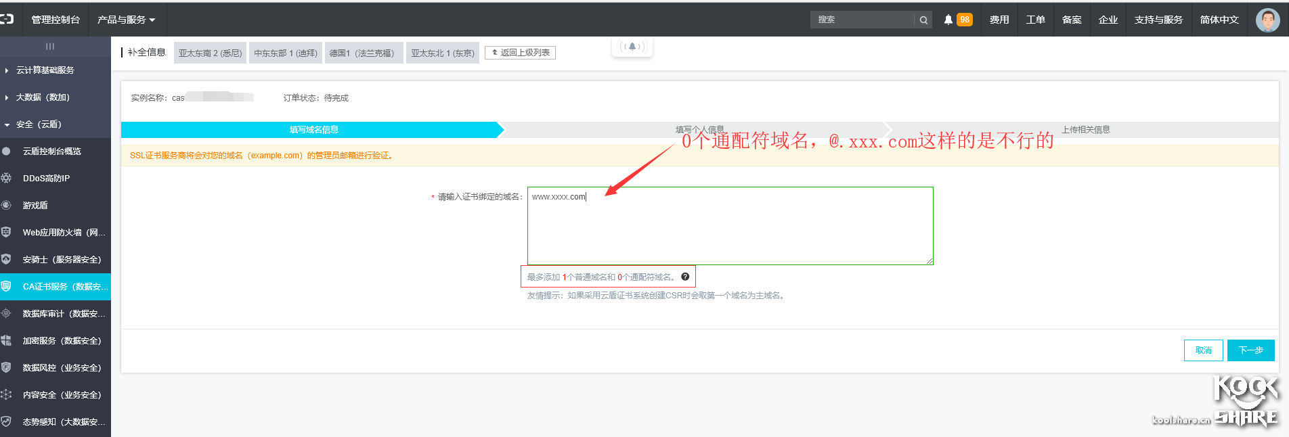
Task: Click the 加密服务 sidebar icon
Action: click(6, 340)
